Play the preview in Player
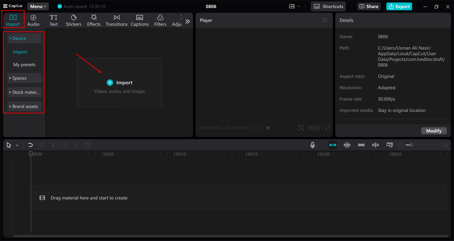The height and width of the screenshot is (241, 454). coord(268,128)
